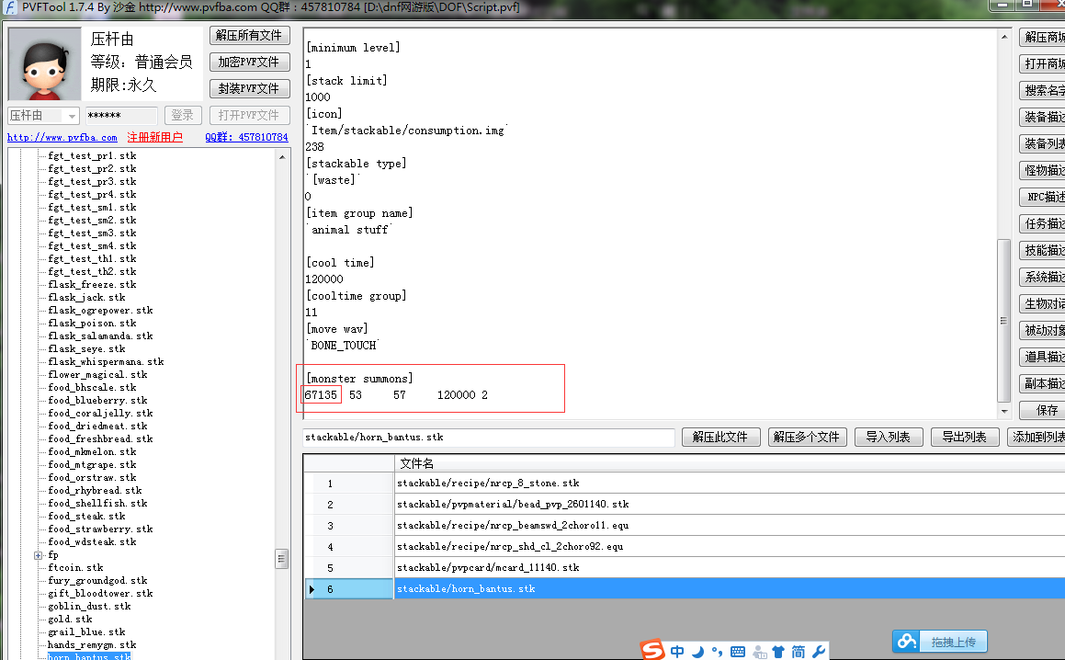Toggle the moon half-width icon
Viewport: 1065px width, 660px height.
697,651
